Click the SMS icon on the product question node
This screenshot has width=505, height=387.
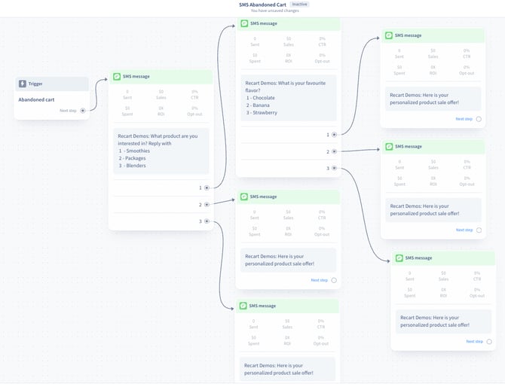coord(117,77)
